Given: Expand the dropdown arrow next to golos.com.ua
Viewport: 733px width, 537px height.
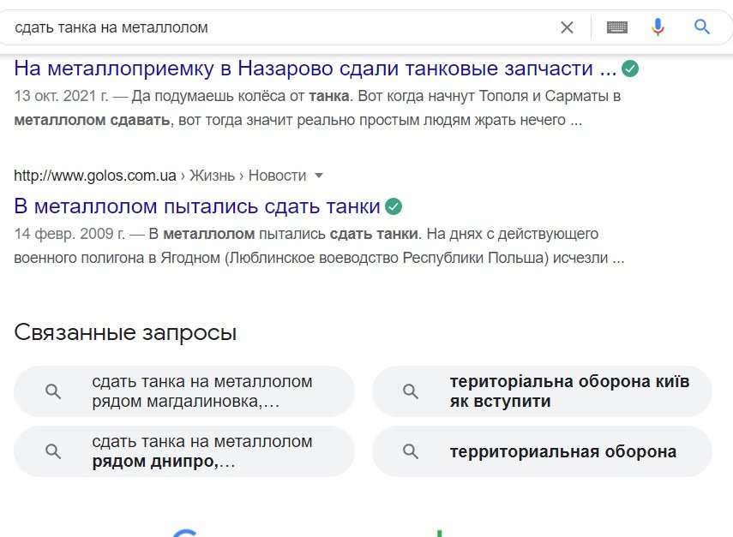Looking at the screenshot, I should 319,176.
